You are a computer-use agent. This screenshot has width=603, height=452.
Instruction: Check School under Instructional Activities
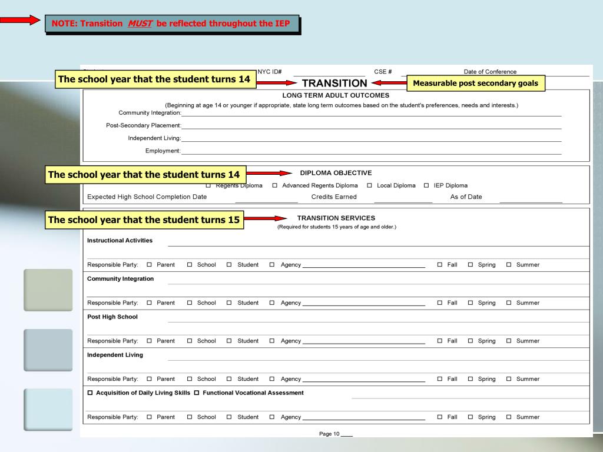190,264
